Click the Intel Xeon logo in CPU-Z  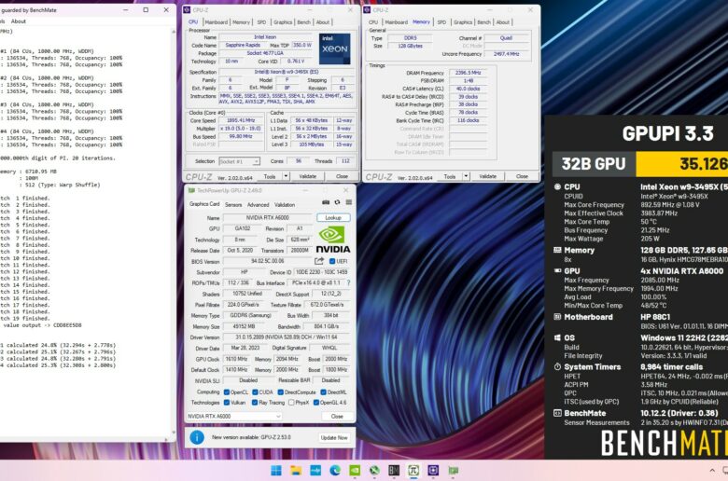point(335,48)
